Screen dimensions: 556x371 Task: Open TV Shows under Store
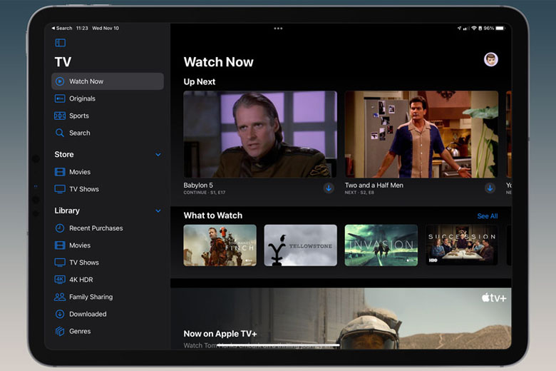point(108,189)
